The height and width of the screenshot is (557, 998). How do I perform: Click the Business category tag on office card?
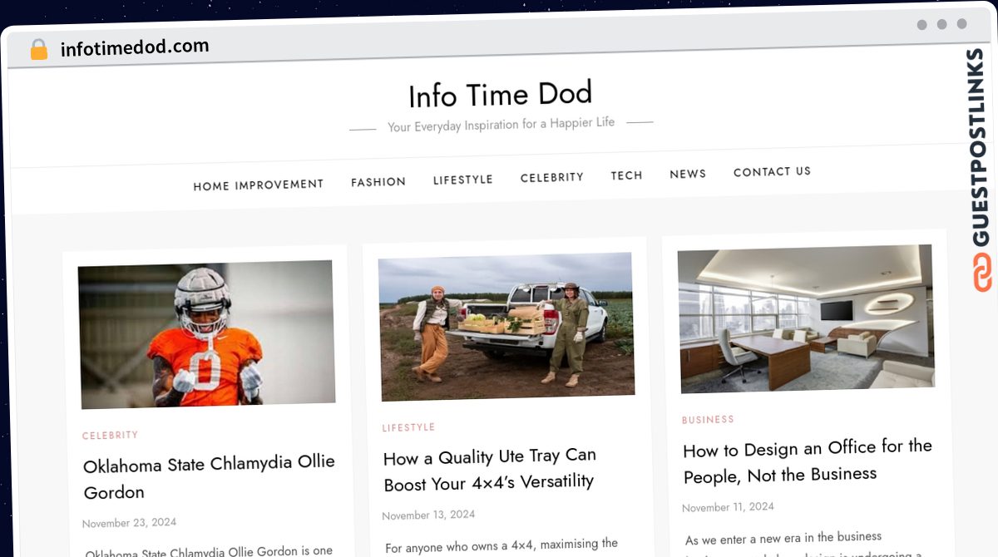[x=708, y=420]
